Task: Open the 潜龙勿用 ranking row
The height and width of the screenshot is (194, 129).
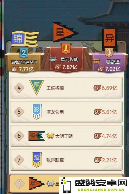Action: pos(66,112)
